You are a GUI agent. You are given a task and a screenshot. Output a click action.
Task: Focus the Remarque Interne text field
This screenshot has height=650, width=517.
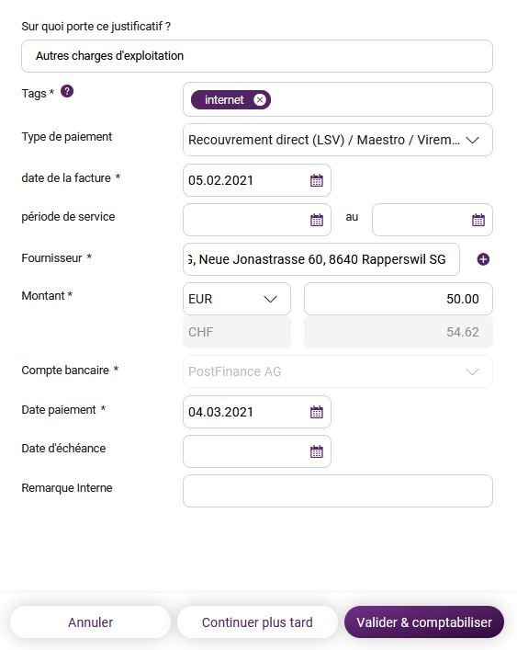click(338, 491)
